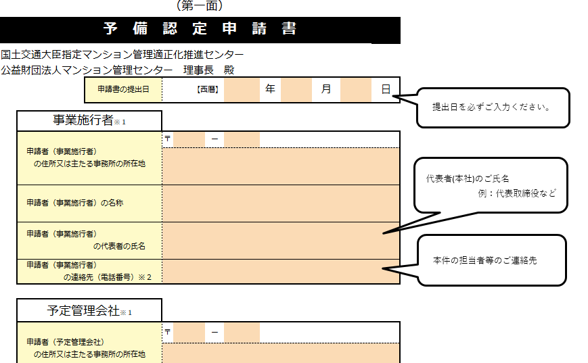
Task: Click the month input cell before 月
Action: (296, 89)
